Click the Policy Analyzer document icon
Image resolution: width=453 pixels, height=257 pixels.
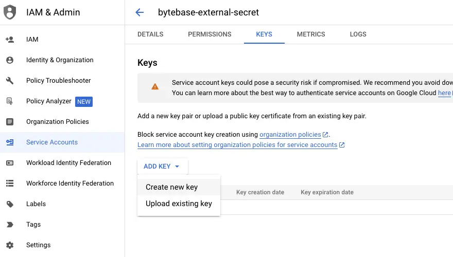pos(10,101)
